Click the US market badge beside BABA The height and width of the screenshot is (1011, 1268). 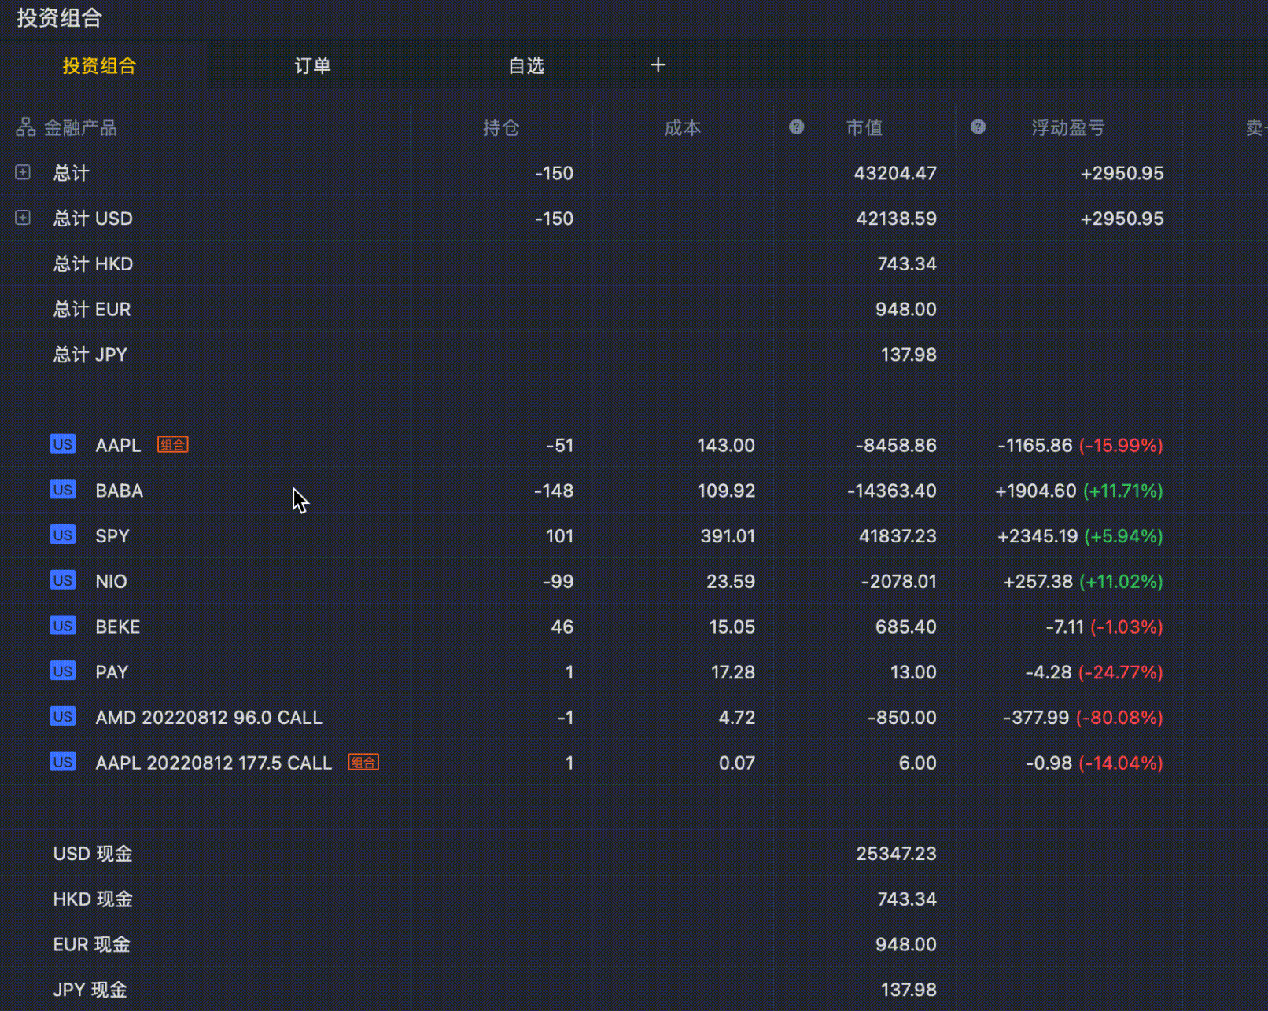[63, 490]
